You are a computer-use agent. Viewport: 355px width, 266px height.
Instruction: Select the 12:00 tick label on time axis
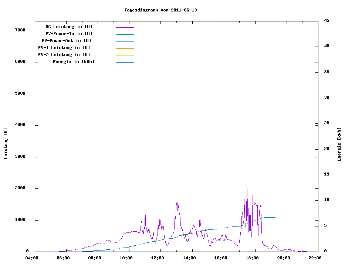click(x=158, y=258)
